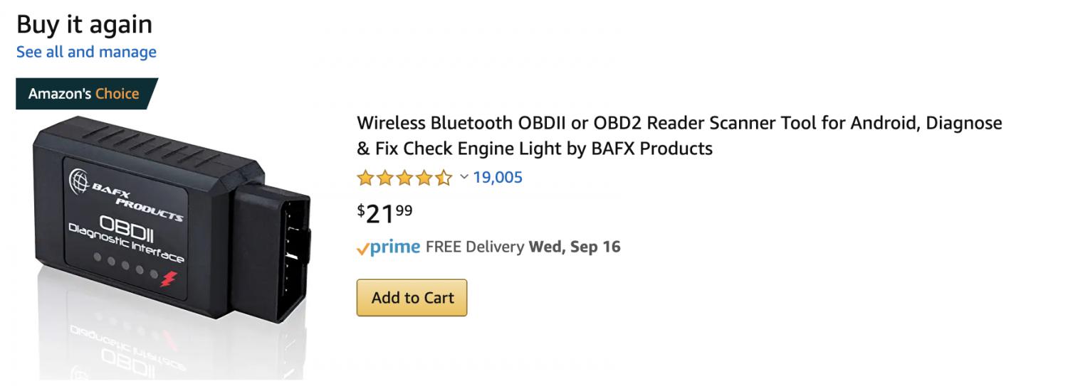Click the Prime logo
Viewport: 1068px width, 386px height.
tap(395, 247)
